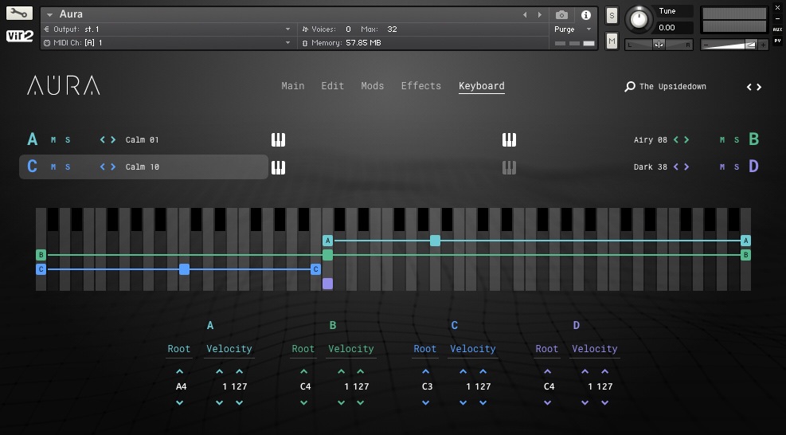Screen dimensions: 786x435
Task: Click the Root label under section A
Action: [x=179, y=349]
